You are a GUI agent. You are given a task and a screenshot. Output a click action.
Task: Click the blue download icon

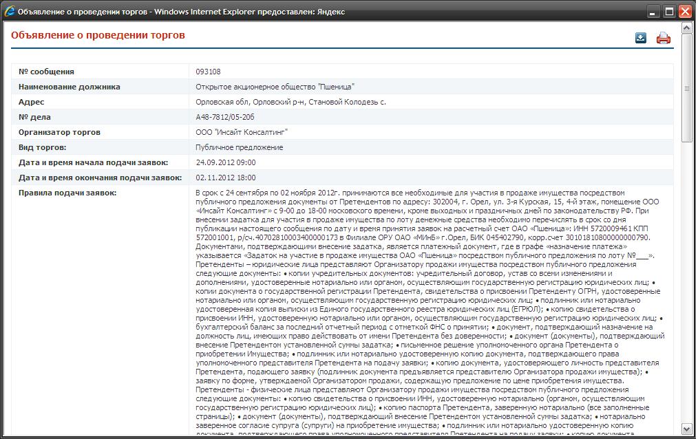[x=641, y=38]
